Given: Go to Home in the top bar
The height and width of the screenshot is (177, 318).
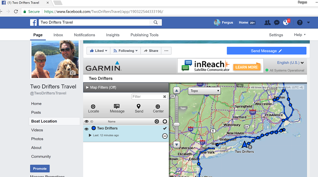Looking at the screenshot, I should click(243, 23).
